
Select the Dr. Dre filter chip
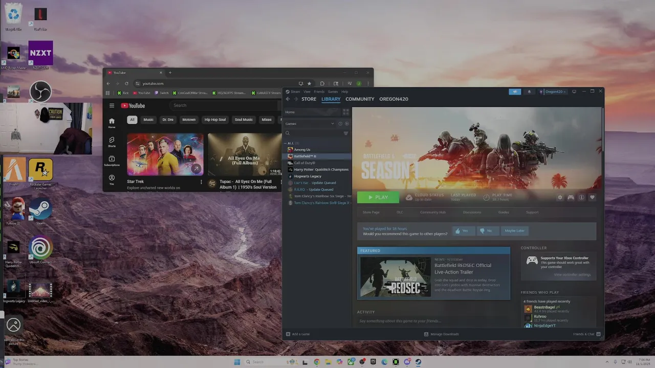pyautogui.click(x=168, y=120)
